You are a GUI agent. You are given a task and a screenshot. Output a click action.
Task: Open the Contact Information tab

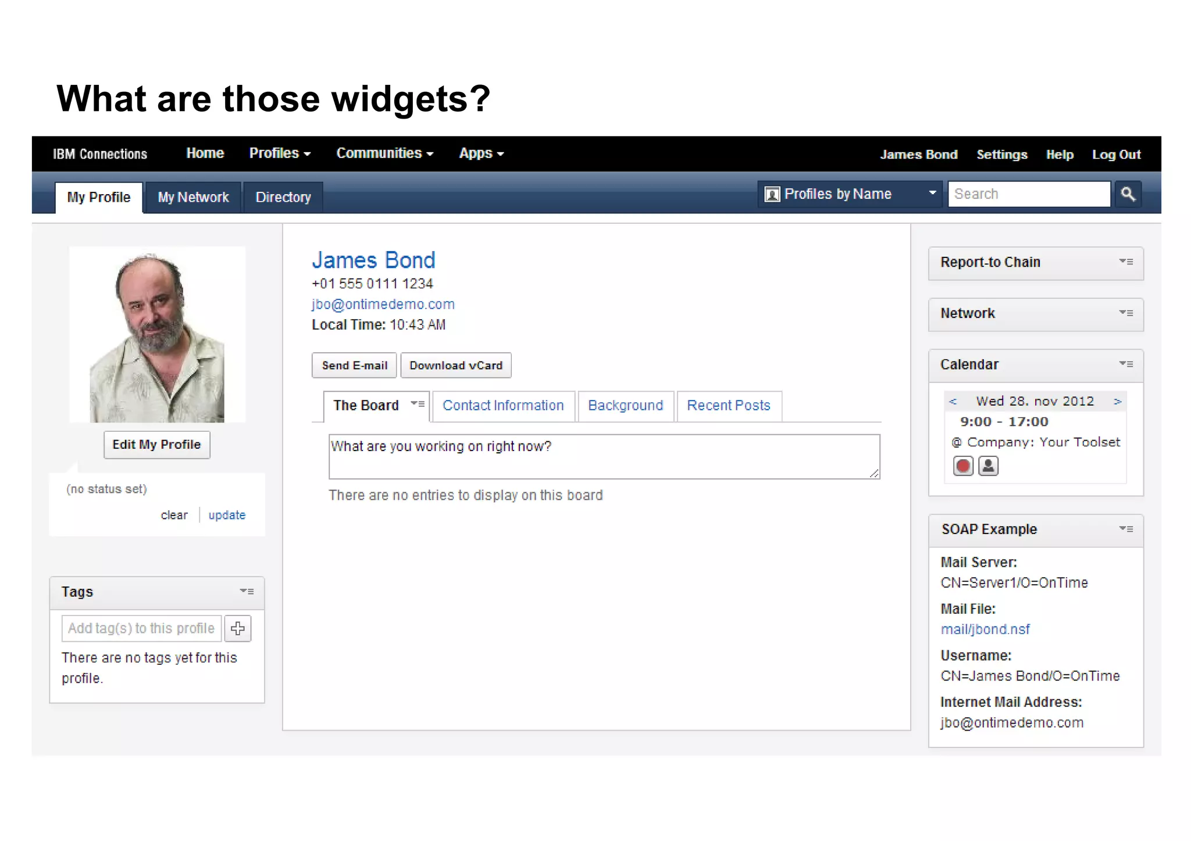click(x=503, y=406)
